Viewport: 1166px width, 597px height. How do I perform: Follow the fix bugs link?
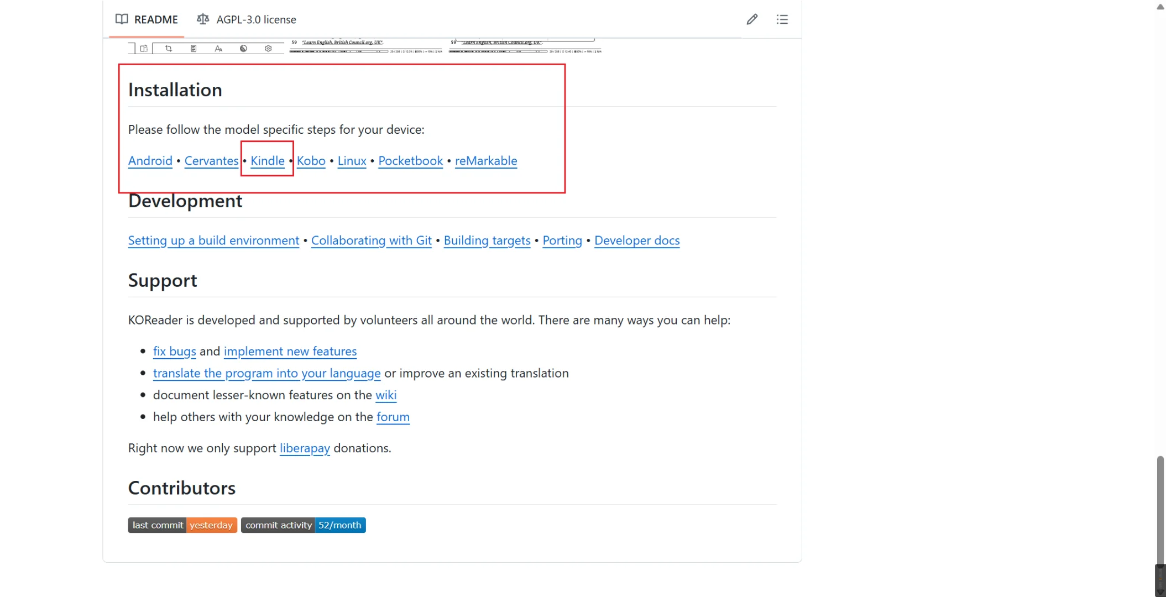(x=175, y=352)
